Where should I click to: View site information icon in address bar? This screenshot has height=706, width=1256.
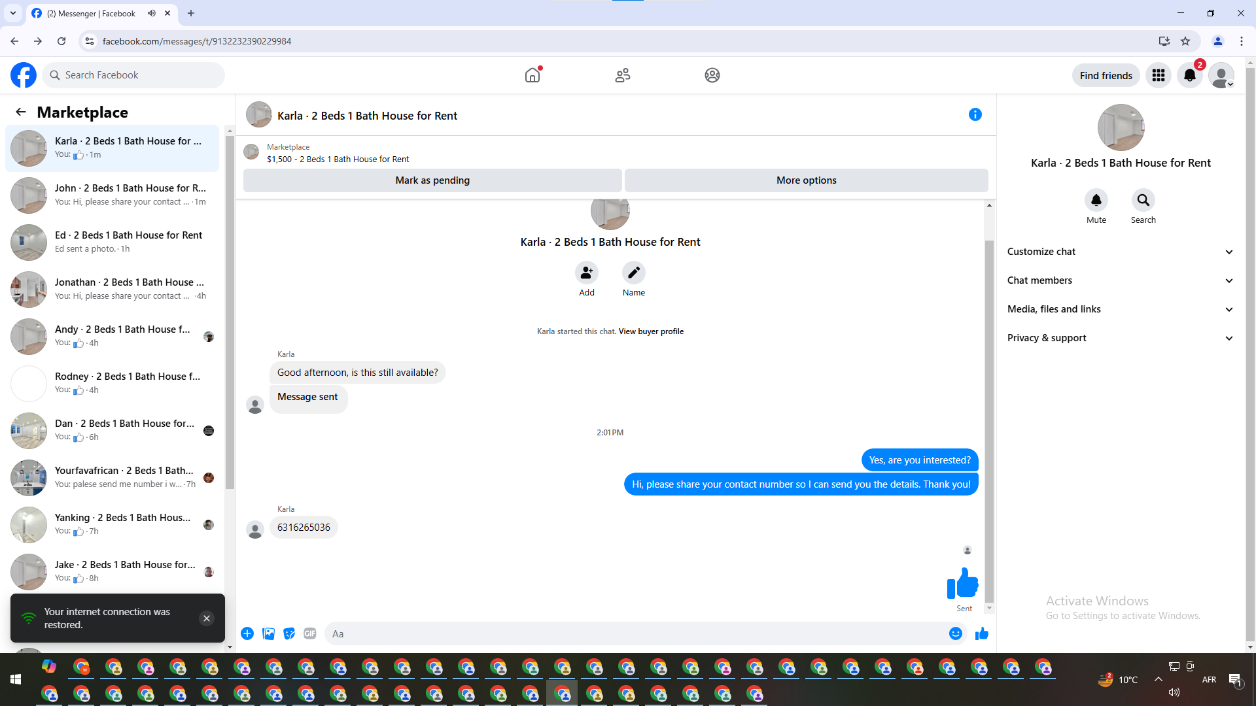[x=90, y=41]
